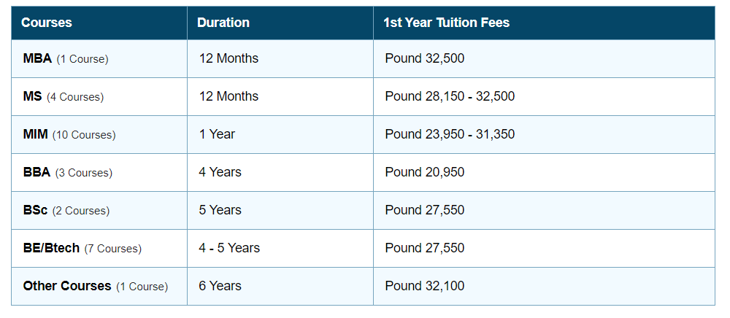The height and width of the screenshot is (318, 730).
Task: Select the Other Courses fee Pound 32,100
Action: click(x=424, y=286)
